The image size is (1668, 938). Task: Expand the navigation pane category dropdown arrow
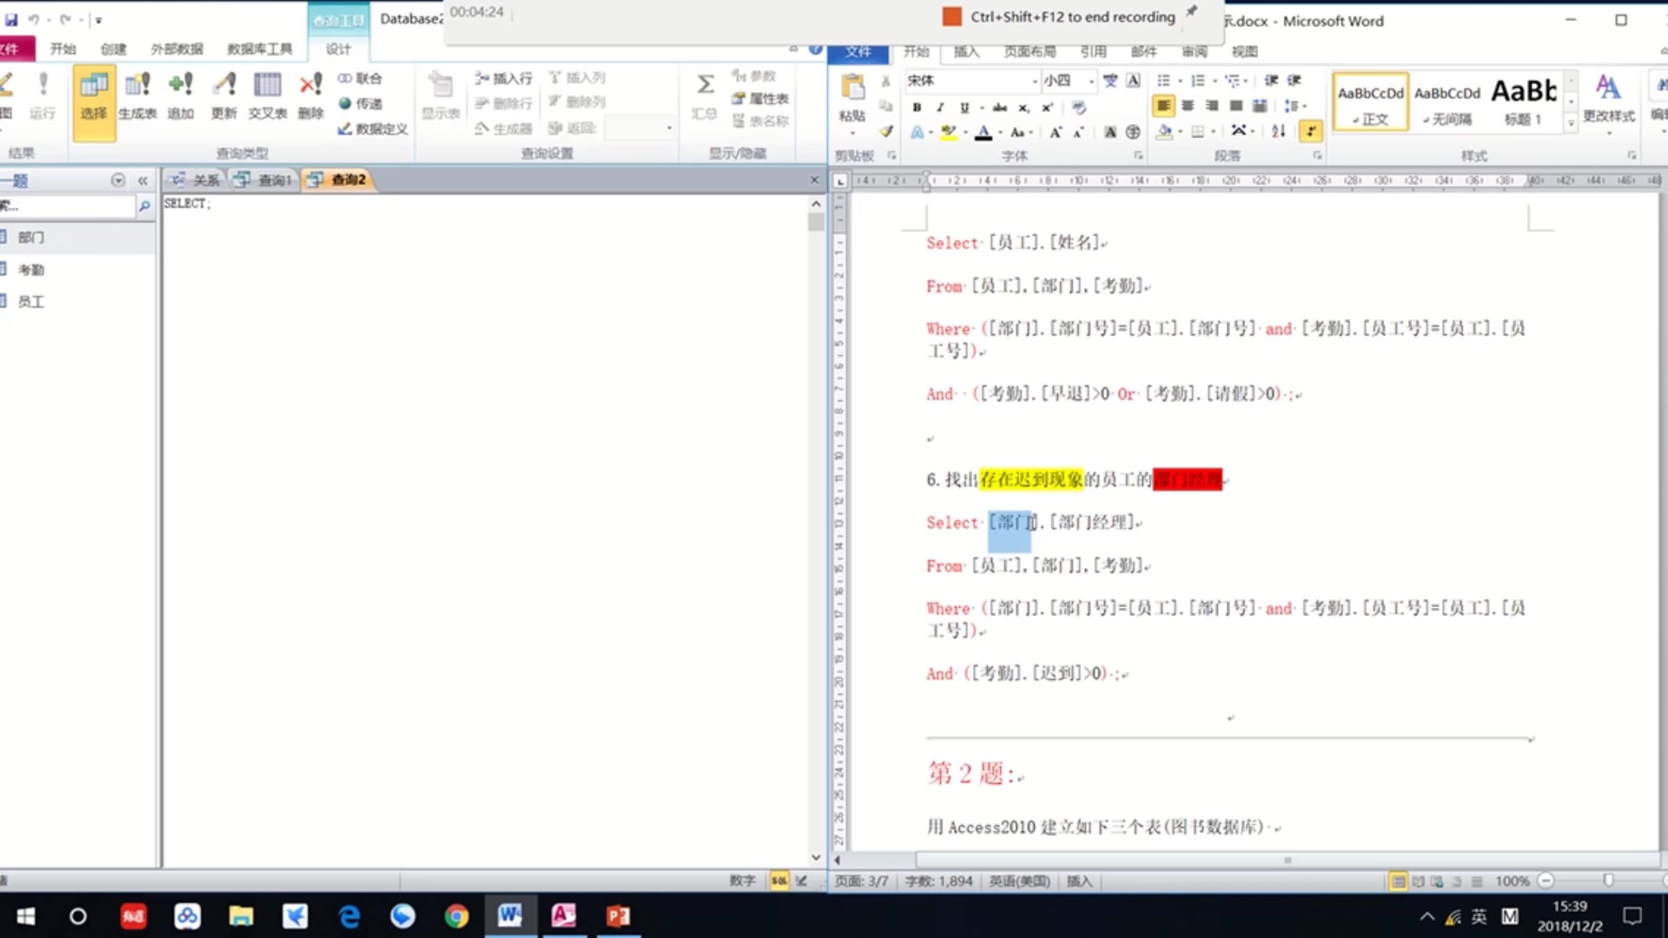[118, 181]
